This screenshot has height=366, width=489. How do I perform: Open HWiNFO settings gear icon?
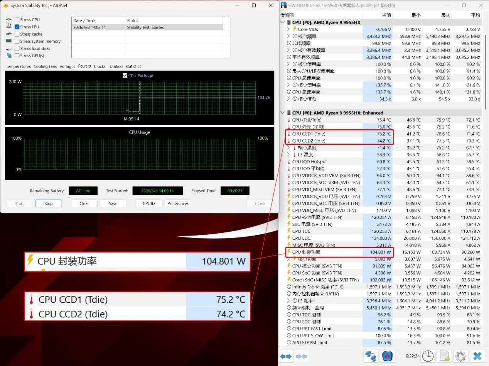460,356
